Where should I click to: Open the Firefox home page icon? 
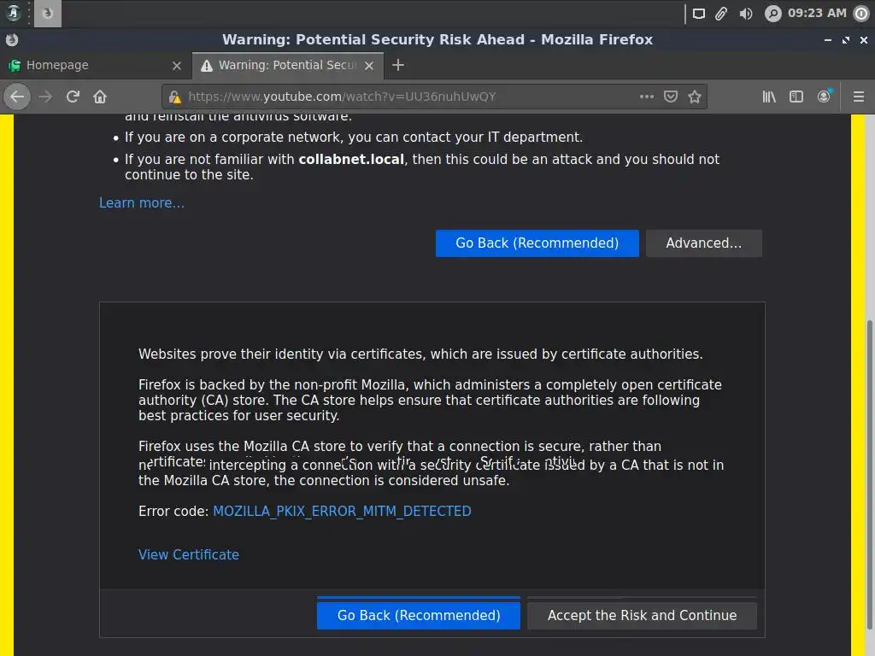click(x=100, y=97)
